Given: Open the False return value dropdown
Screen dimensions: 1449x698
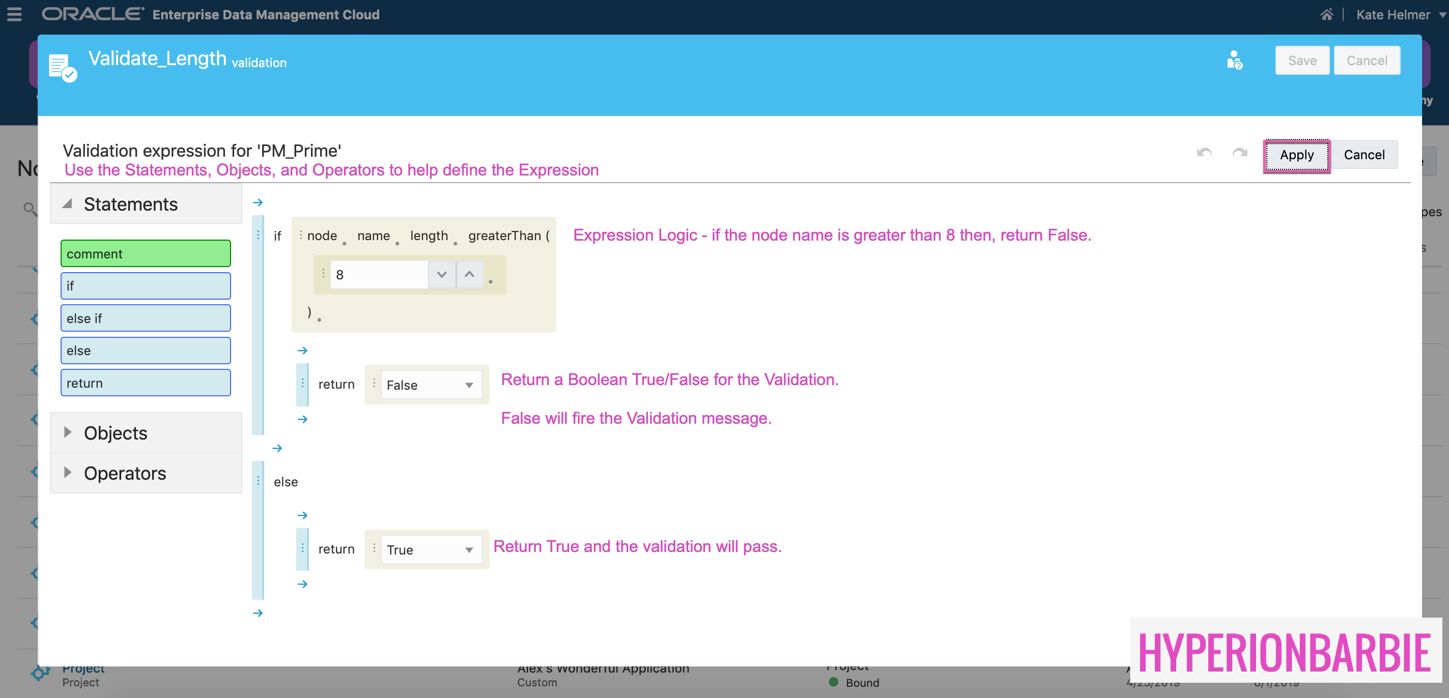Looking at the screenshot, I should [469, 385].
